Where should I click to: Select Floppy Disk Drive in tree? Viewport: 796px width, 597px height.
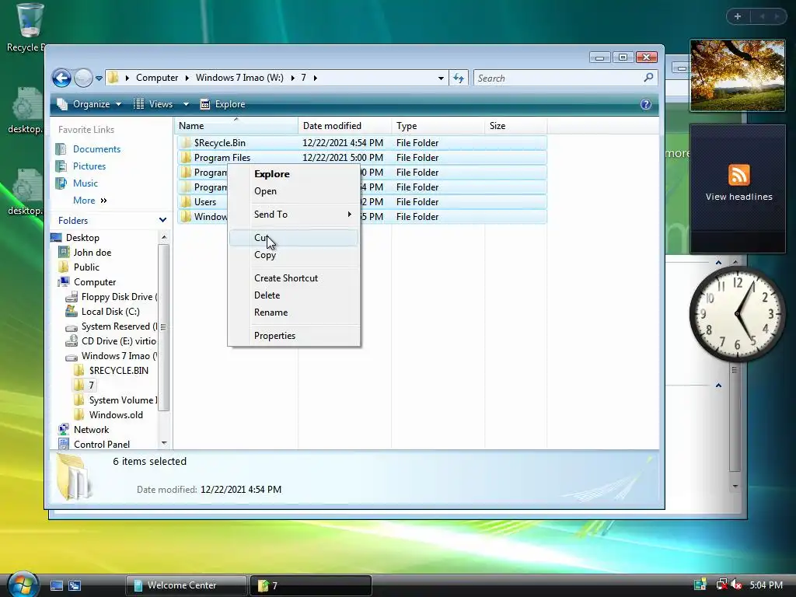coord(119,297)
